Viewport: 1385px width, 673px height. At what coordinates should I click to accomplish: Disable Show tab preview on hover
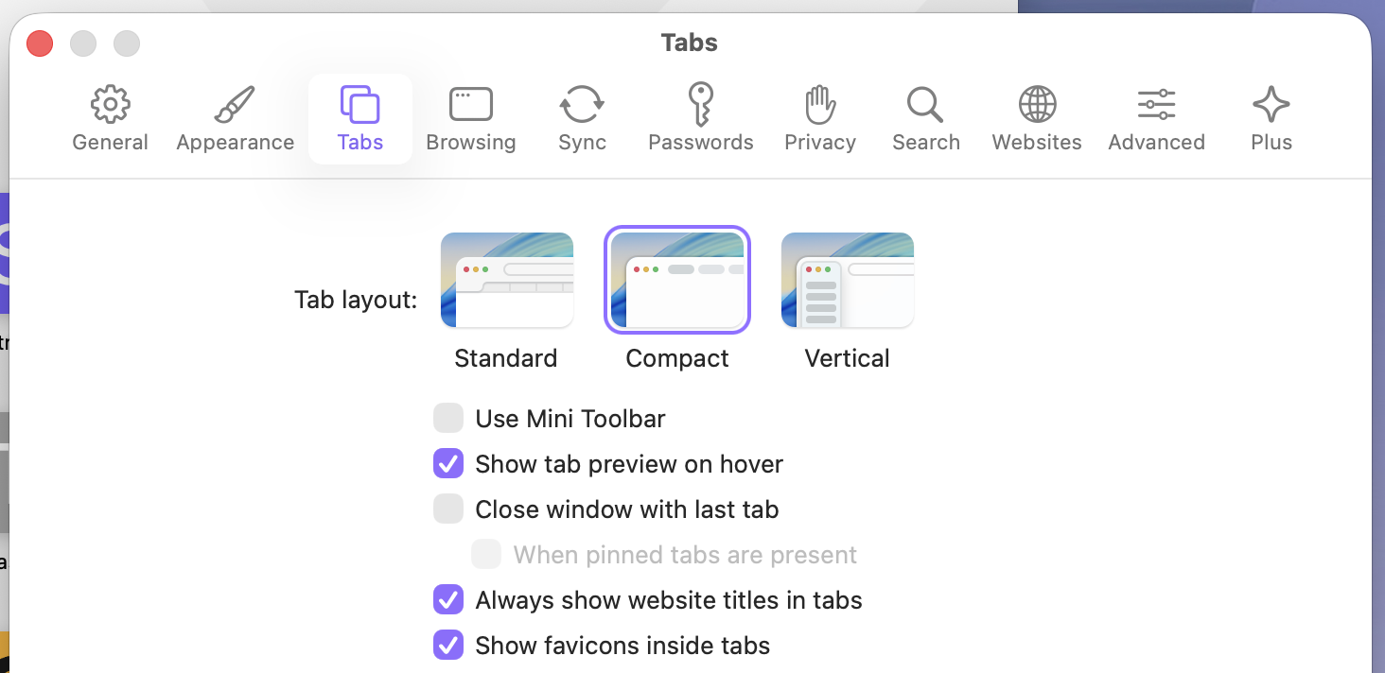448,464
